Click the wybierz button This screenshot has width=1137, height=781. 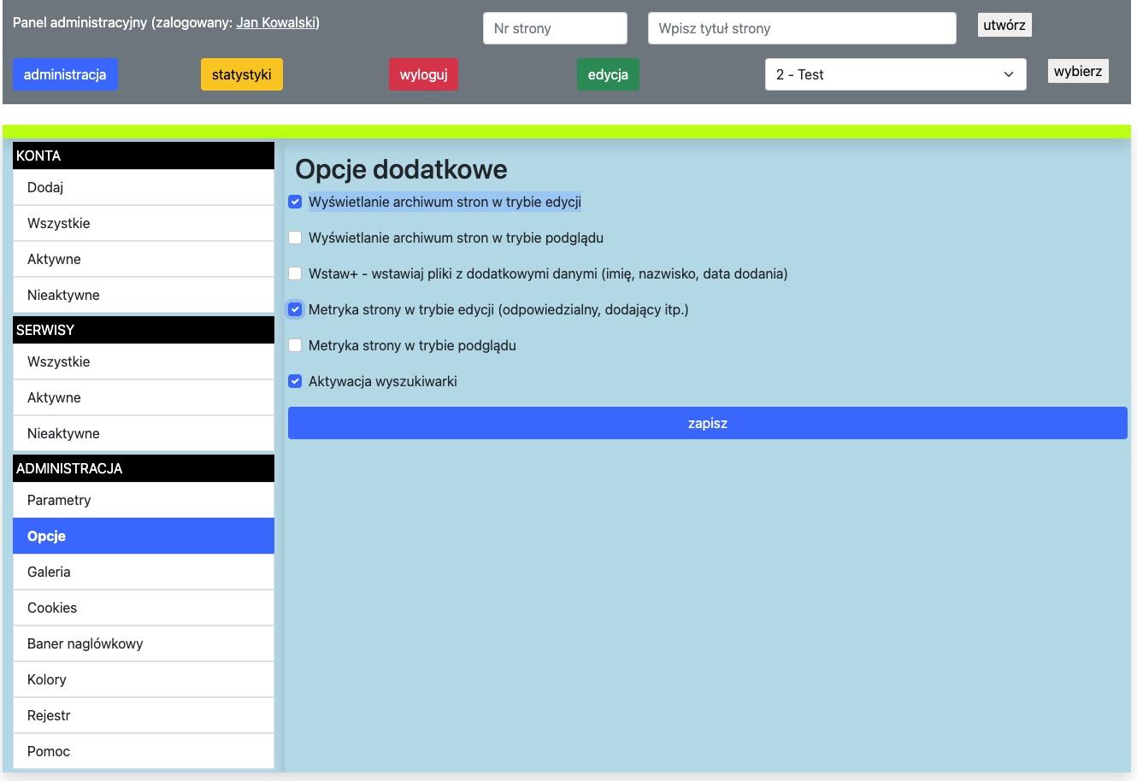(x=1078, y=71)
